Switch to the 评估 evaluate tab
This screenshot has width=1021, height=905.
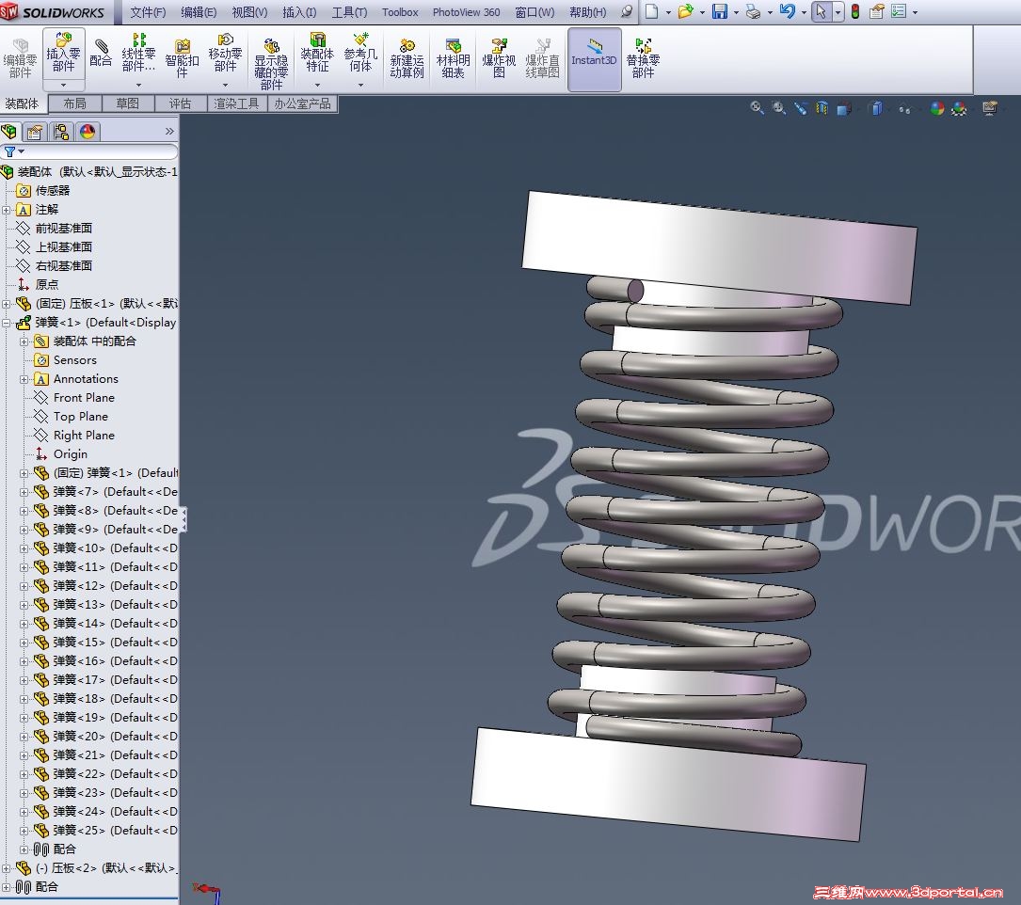click(x=181, y=103)
